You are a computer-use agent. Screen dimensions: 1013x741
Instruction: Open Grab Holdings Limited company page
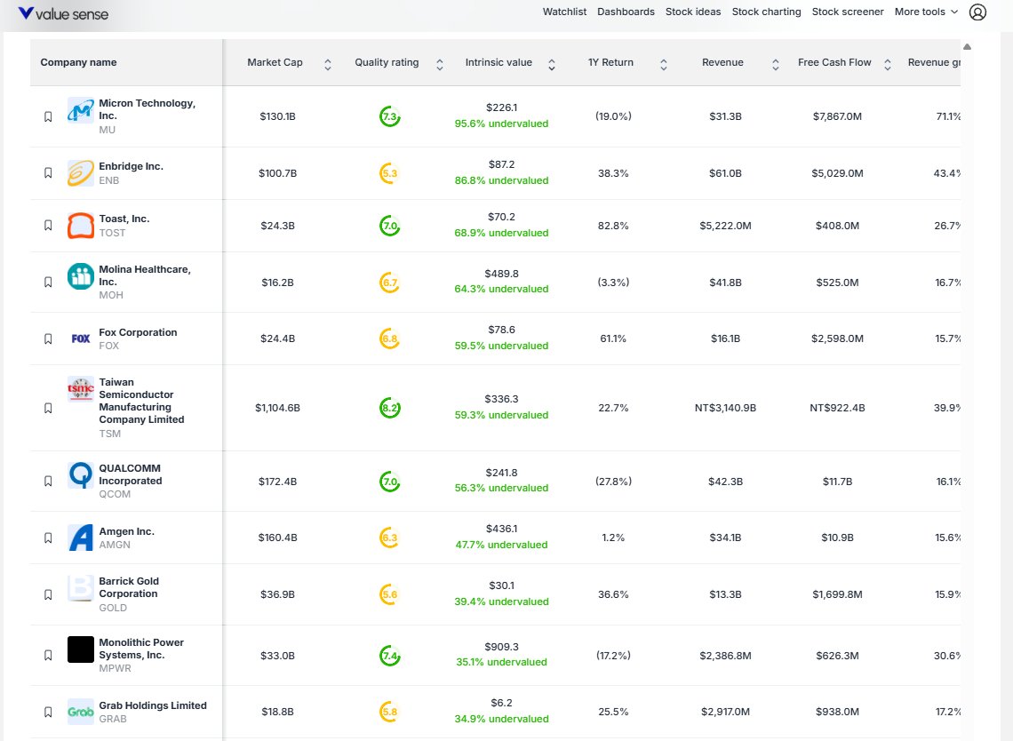point(153,705)
